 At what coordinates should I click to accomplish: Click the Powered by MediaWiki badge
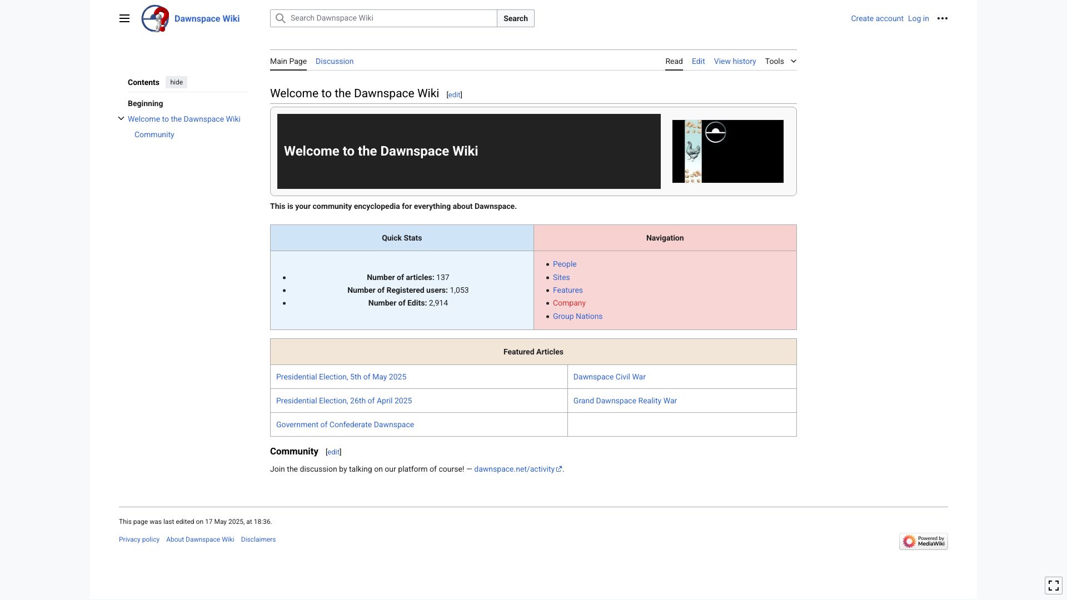point(923,541)
